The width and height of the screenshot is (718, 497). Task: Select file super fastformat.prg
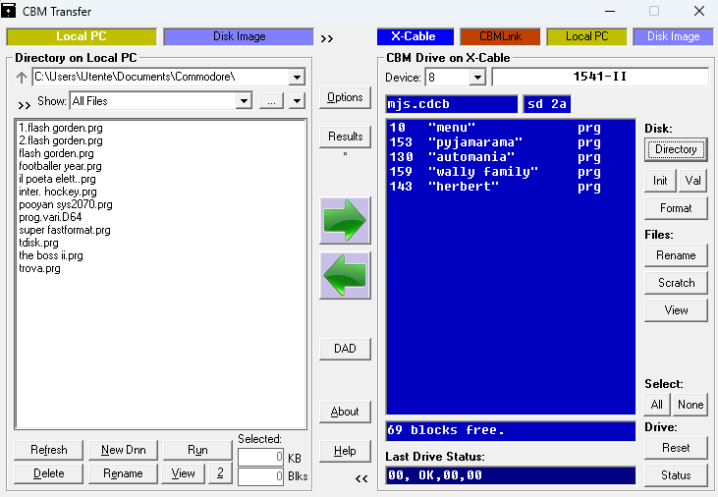65,230
